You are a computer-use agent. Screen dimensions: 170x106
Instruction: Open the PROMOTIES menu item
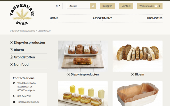point(154,18)
